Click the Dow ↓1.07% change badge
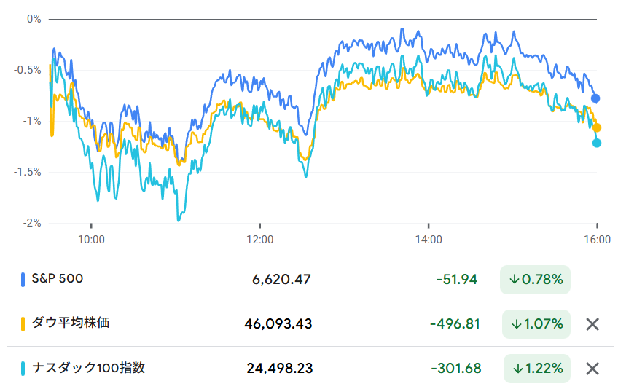The width and height of the screenshot is (618, 389). (536, 324)
